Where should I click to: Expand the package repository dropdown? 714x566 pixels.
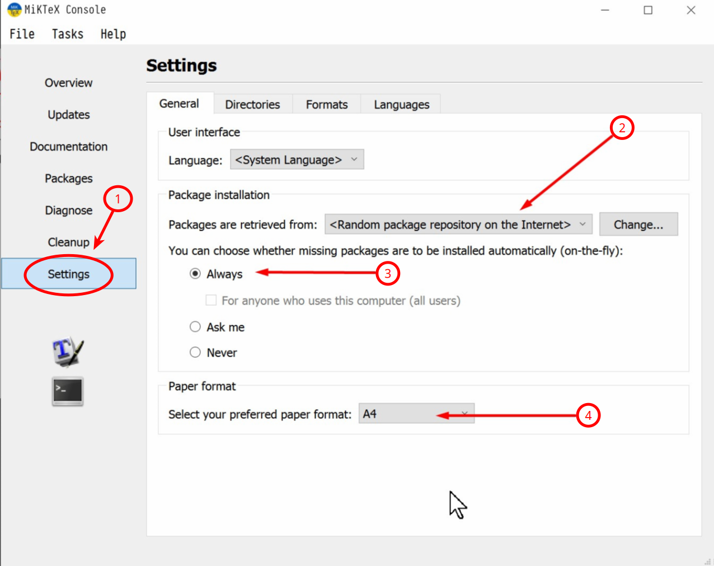point(458,224)
